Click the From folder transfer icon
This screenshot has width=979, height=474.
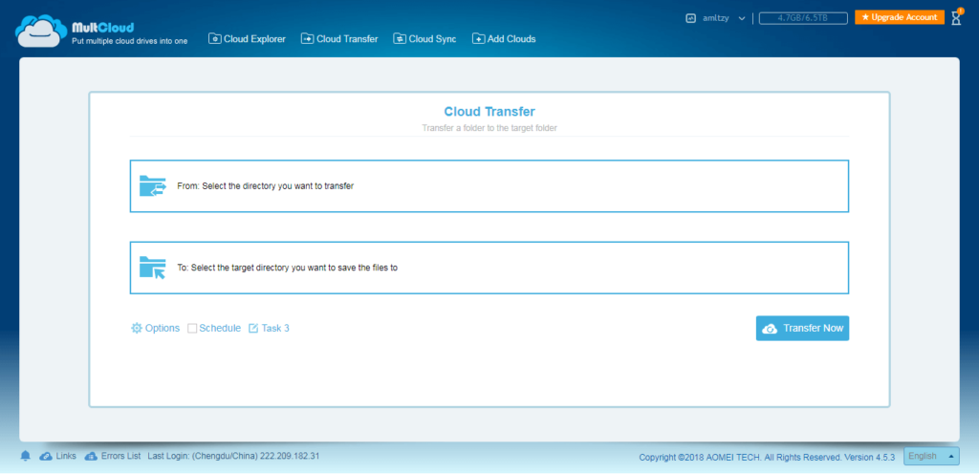152,185
